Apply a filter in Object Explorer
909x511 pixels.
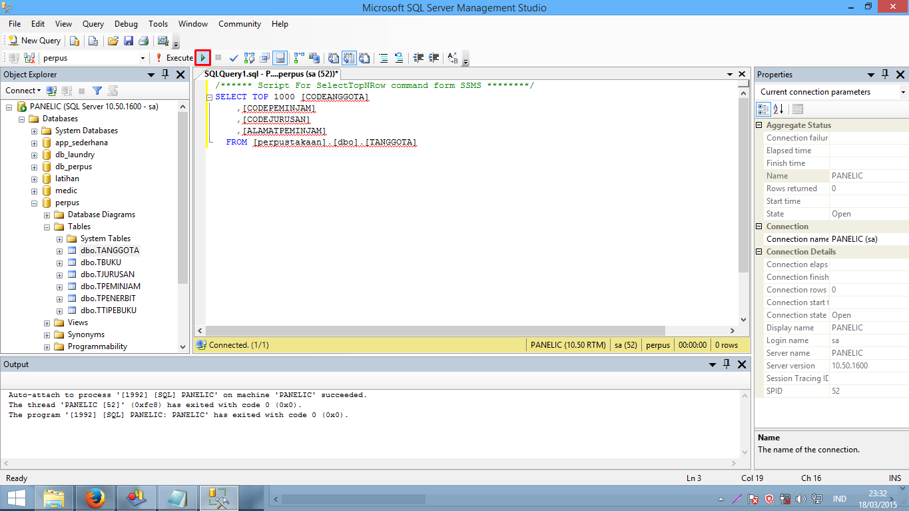tap(97, 90)
